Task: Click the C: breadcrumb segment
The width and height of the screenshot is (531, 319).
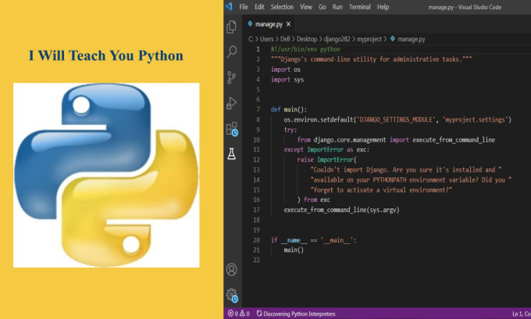Action: 251,39
